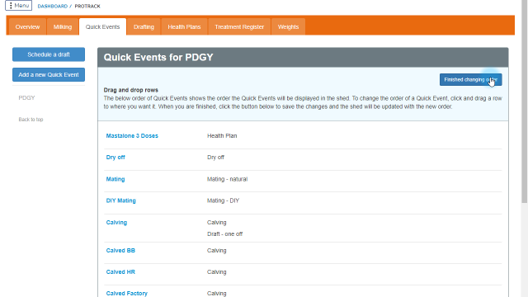This screenshot has width=528, height=297.
Task: Click the Mating - natural text
Action: click(x=228, y=179)
